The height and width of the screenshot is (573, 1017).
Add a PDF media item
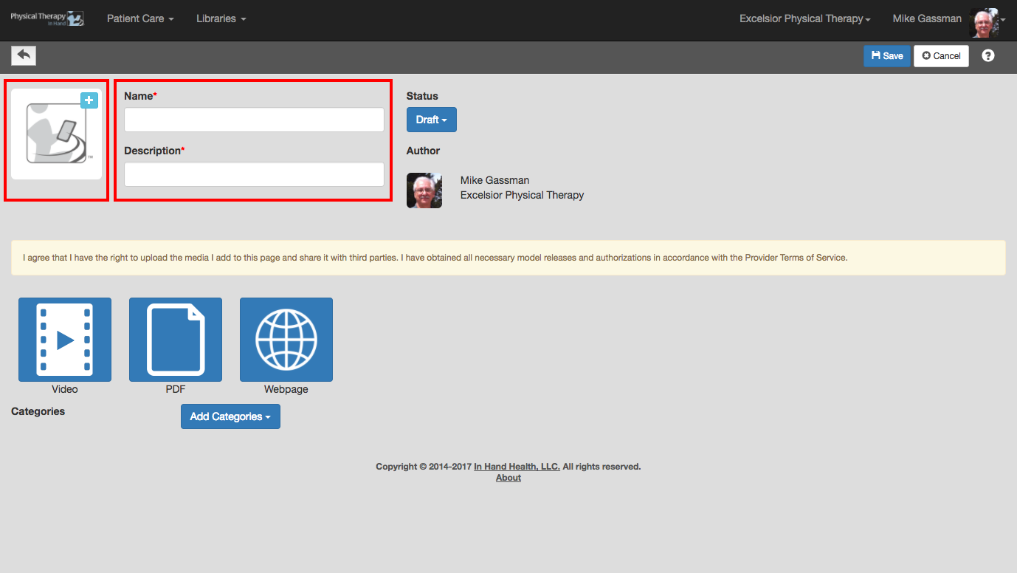(x=176, y=340)
